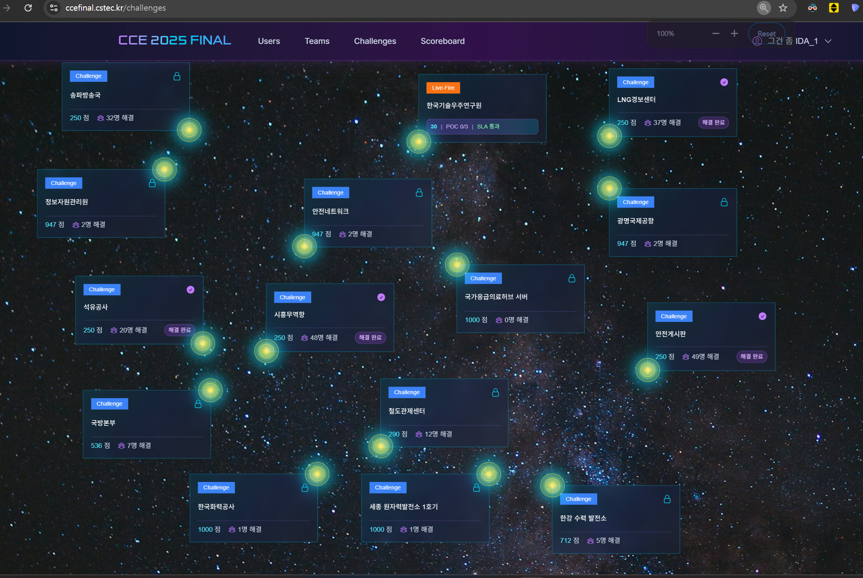This screenshot has width=863, height=578.
Task: Go to the Teams page
Action: [317, 41]
